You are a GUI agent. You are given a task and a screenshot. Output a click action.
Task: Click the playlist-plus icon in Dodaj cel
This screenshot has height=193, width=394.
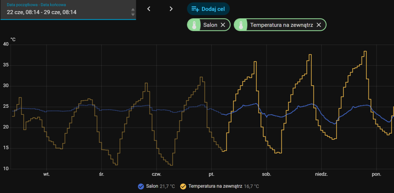195,9
